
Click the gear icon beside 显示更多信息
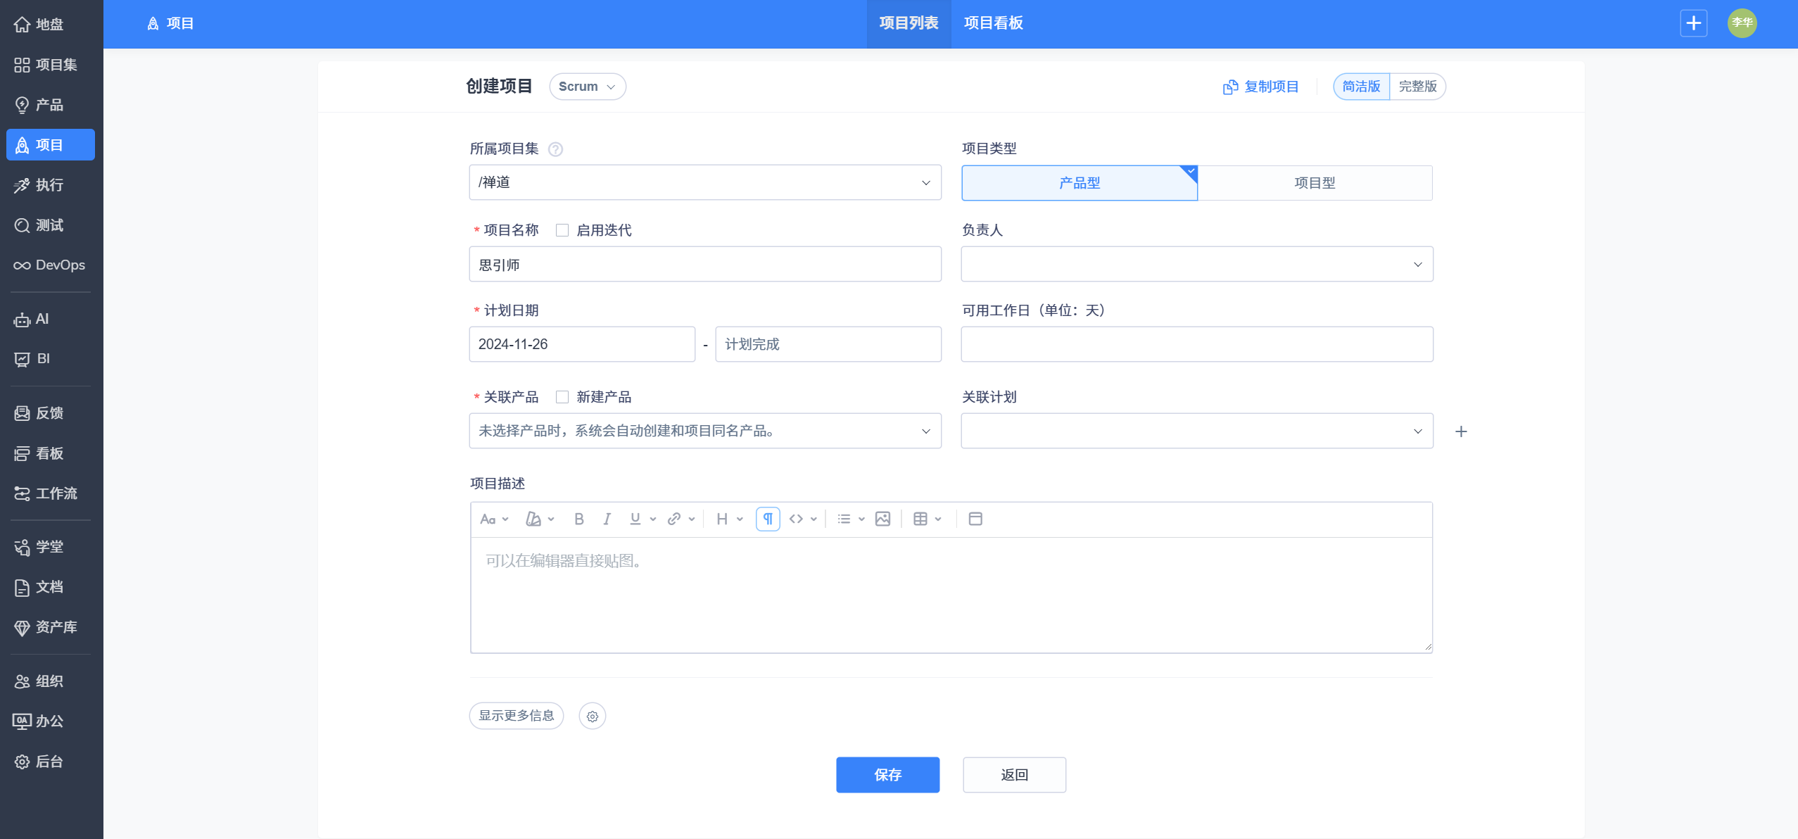592,716
